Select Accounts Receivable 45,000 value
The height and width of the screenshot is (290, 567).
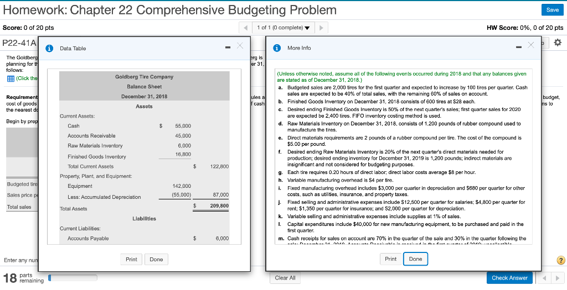pyautogui.click(x=183, y=136)
